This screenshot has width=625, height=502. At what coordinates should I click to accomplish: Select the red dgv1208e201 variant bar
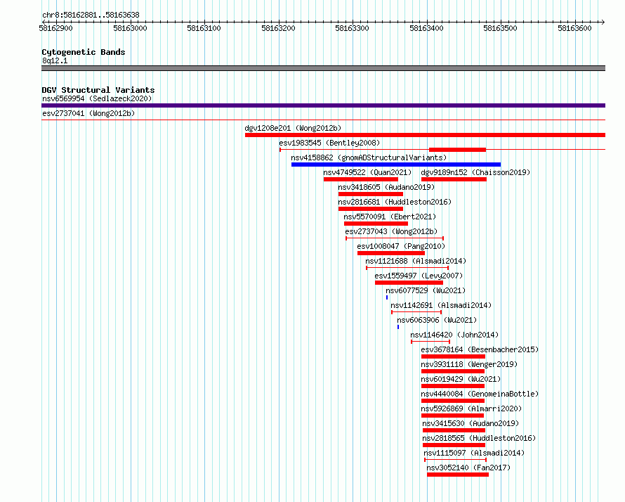[425, 135]
